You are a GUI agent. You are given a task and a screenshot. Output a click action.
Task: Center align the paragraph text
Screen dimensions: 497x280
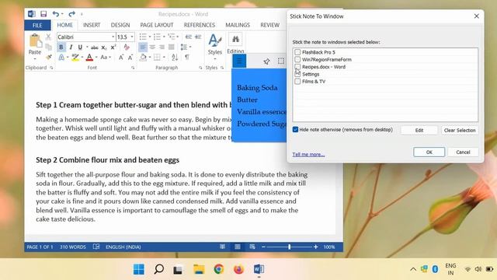tap(152, 47)
